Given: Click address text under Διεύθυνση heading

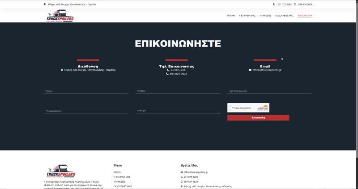Looking at the screenshot, I should (x=90, y=70).
